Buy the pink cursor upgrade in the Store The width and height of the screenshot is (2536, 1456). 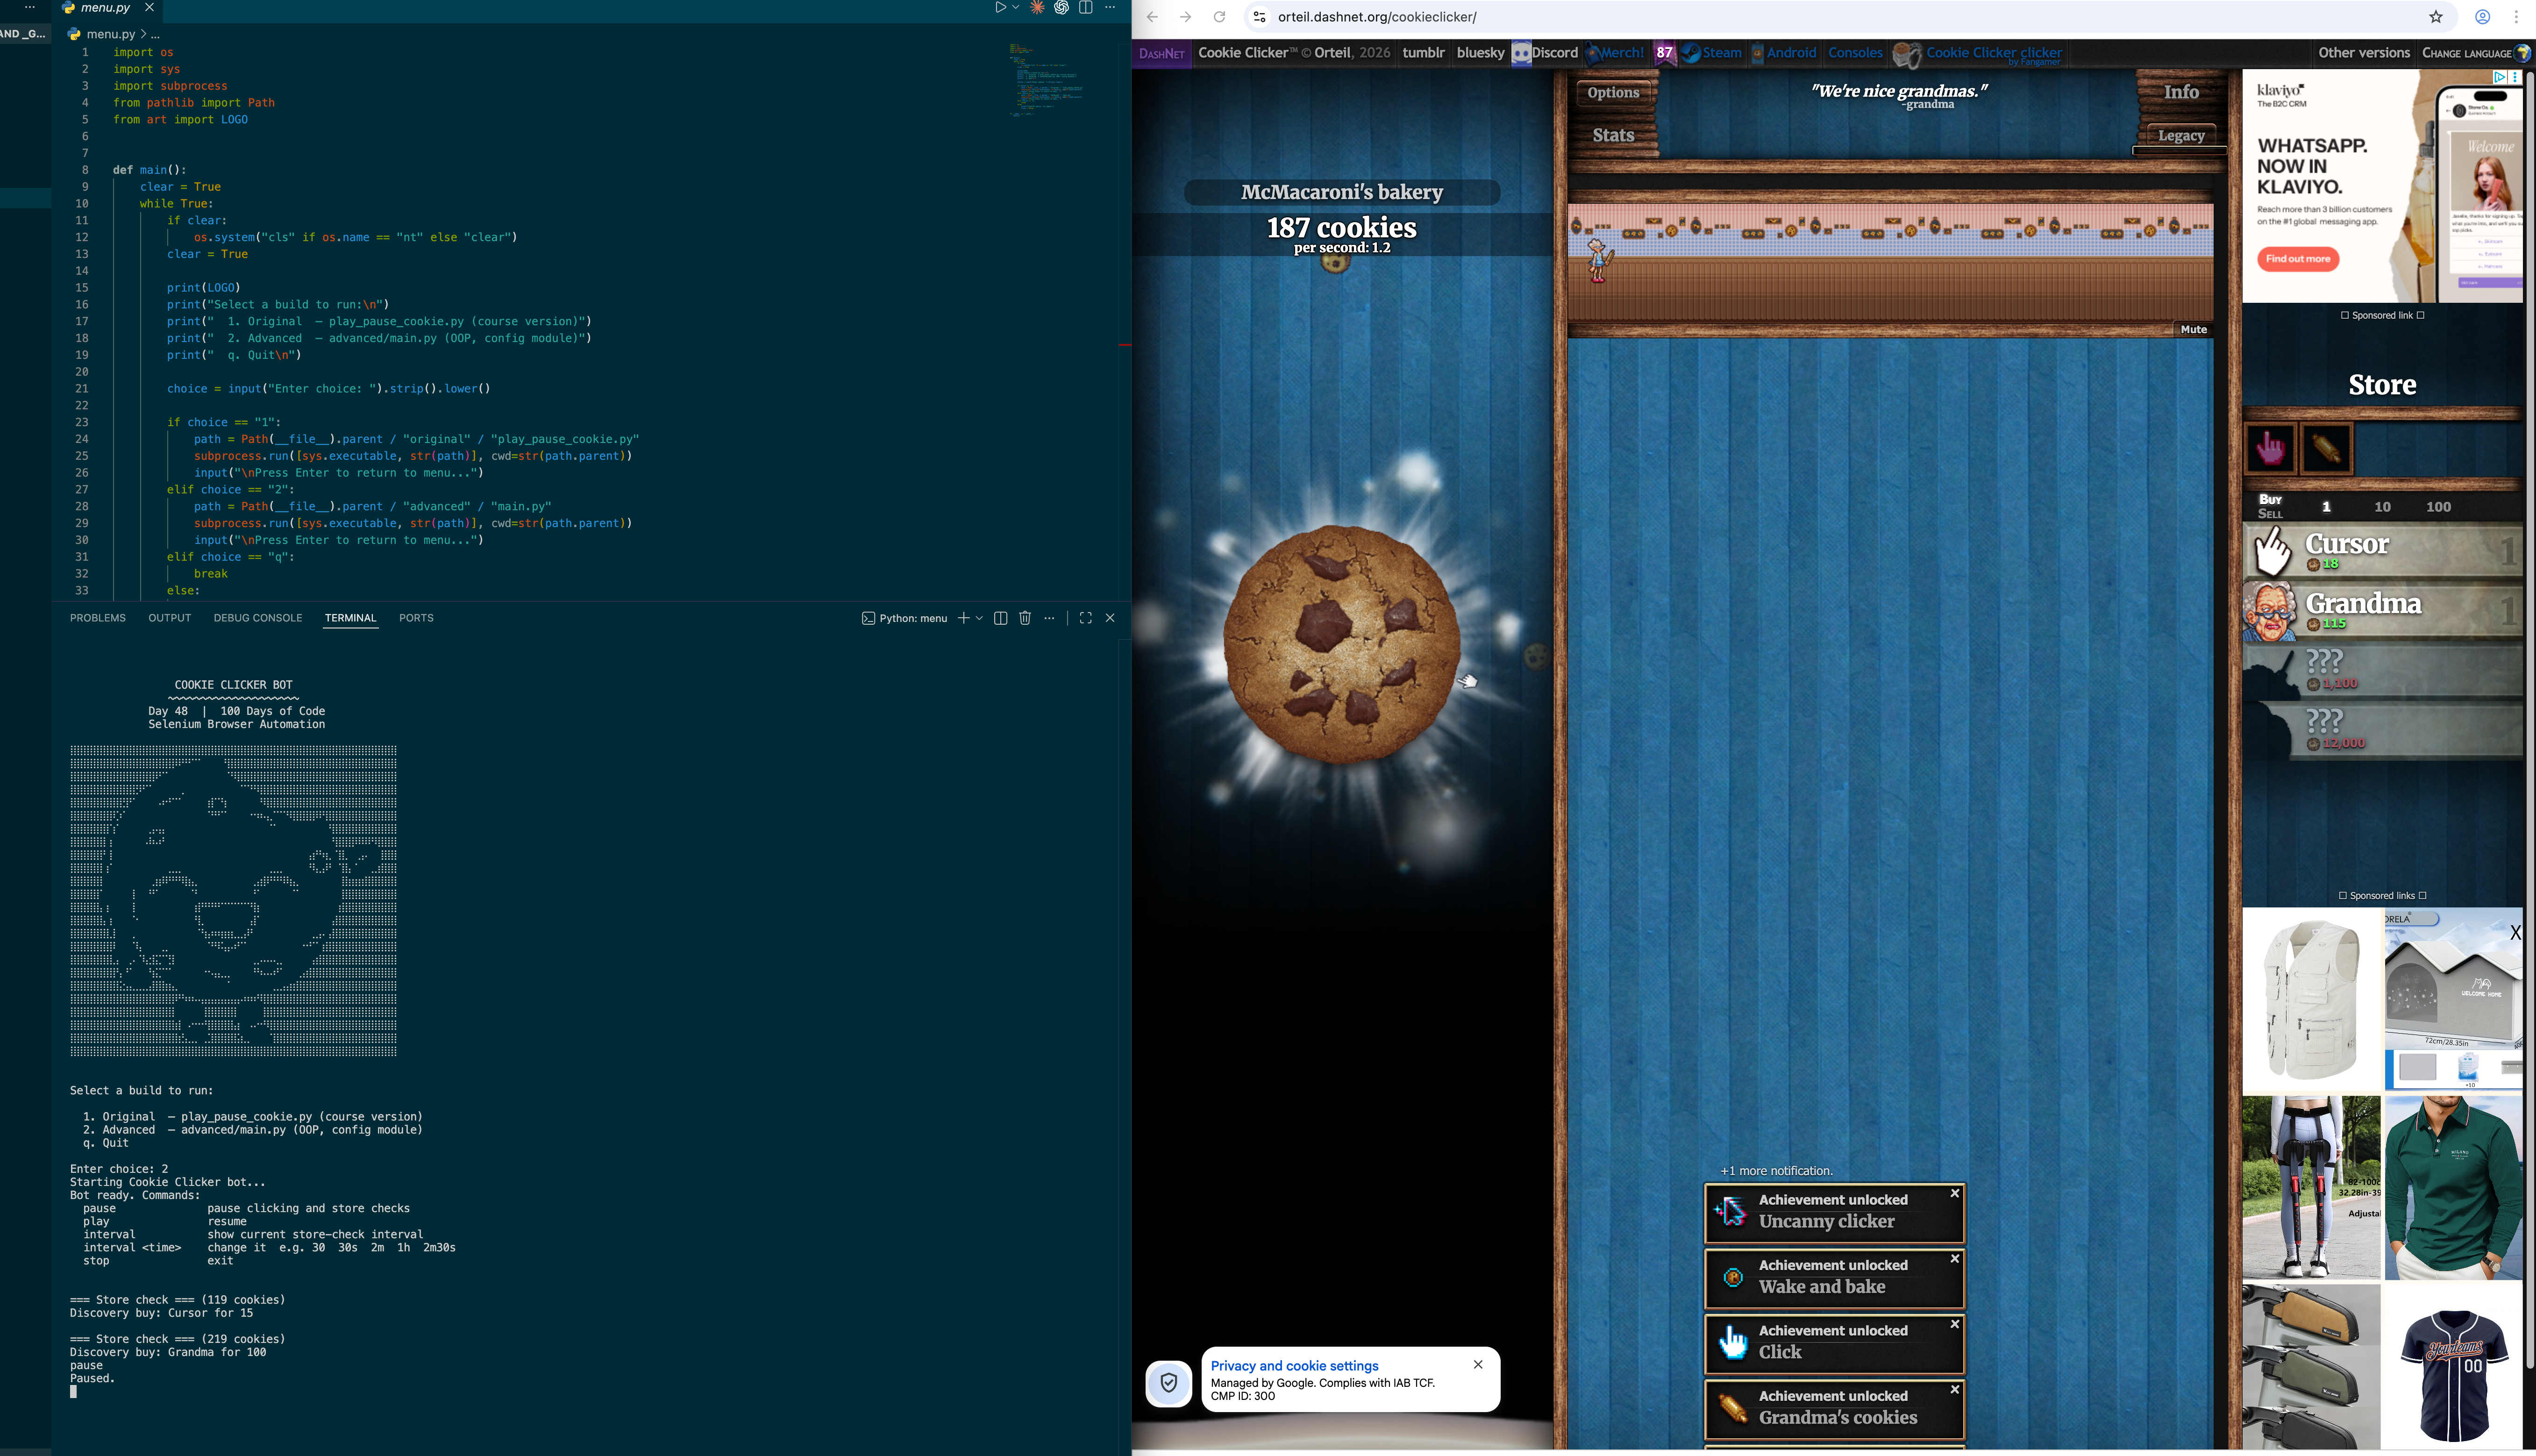(x=2270, y=448)
